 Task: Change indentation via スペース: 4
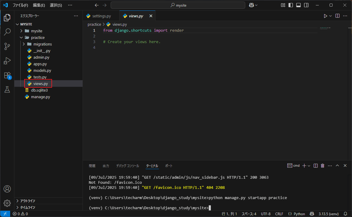tap(249, 214)
